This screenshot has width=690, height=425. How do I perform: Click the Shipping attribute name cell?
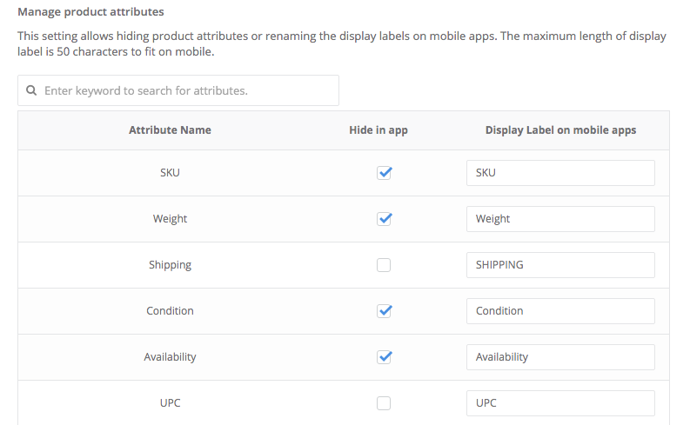click(x=170, y=264)
